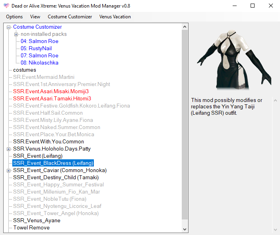Minimize the Mod Manager window

(x=235, y=6)
